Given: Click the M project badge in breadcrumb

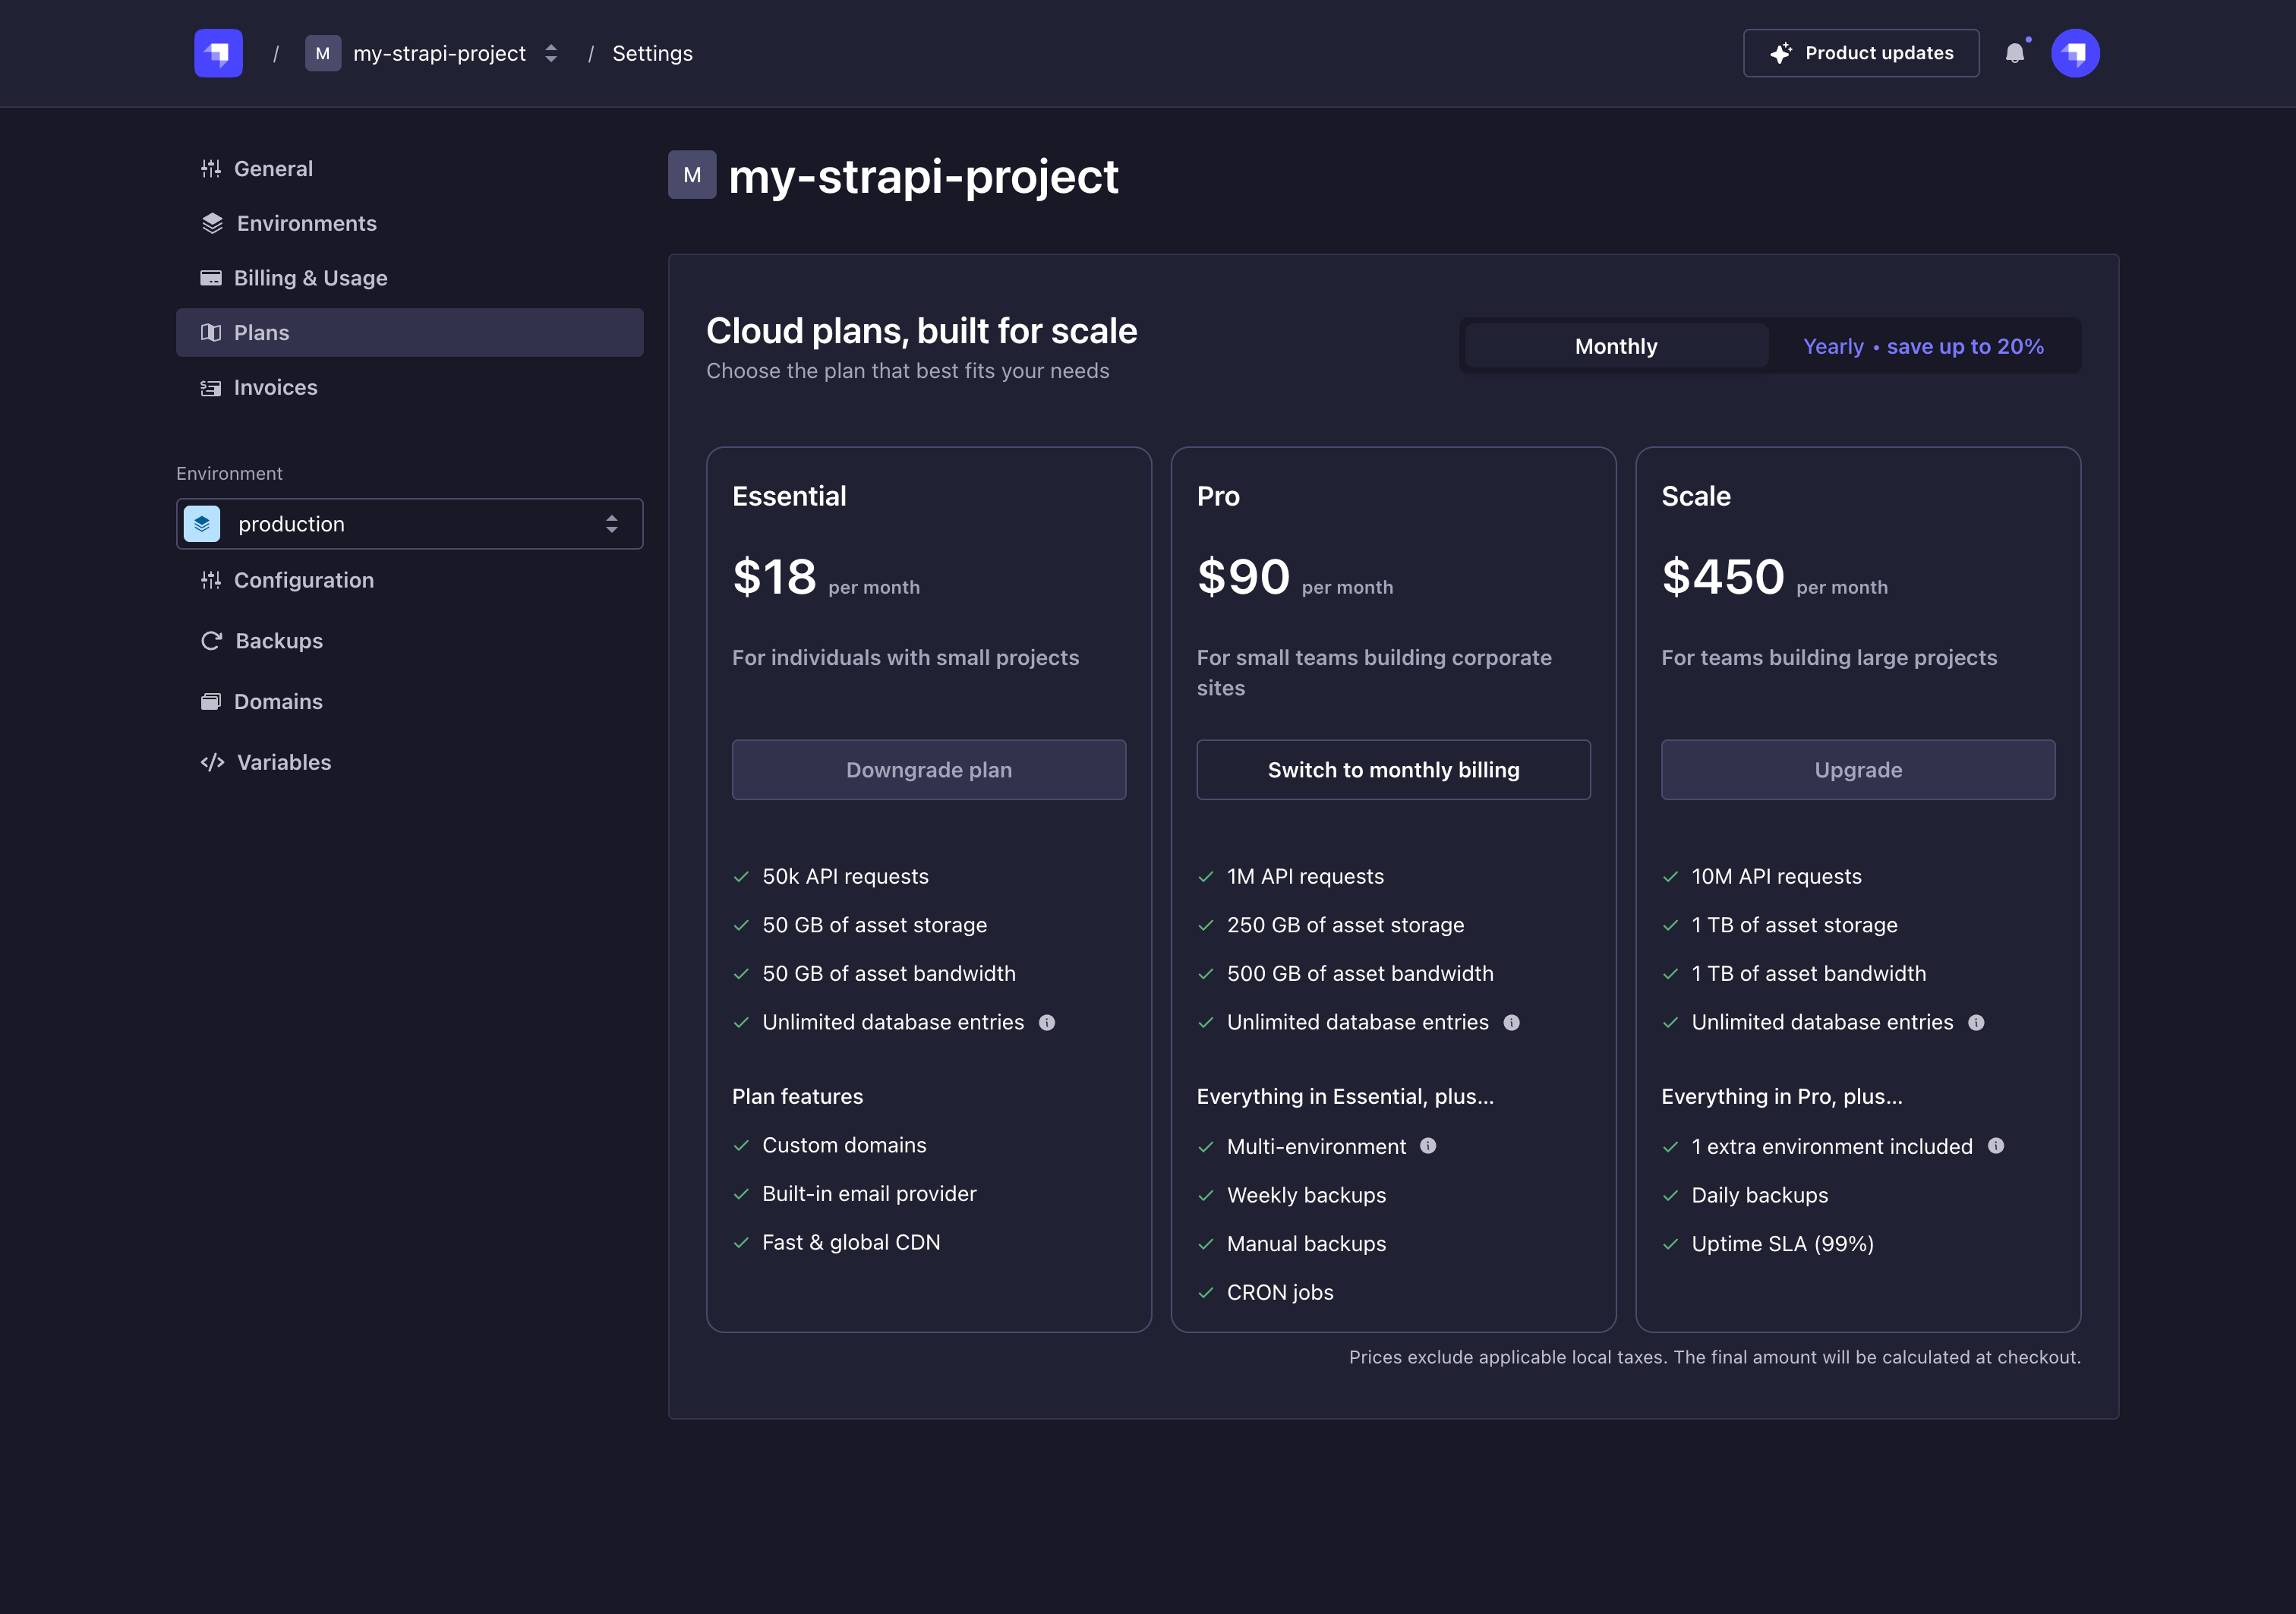Looking at the screenshot, I should pyautogui.click(x=323, y=53).
